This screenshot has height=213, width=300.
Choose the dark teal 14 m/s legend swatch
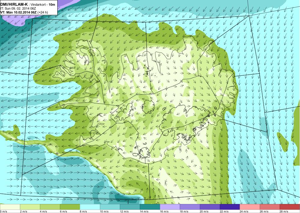coord(150,207)
